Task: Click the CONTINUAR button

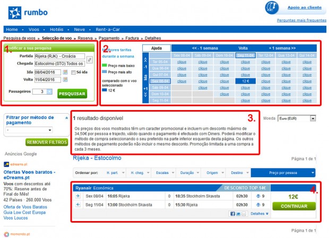Action: tap(293, 206)
